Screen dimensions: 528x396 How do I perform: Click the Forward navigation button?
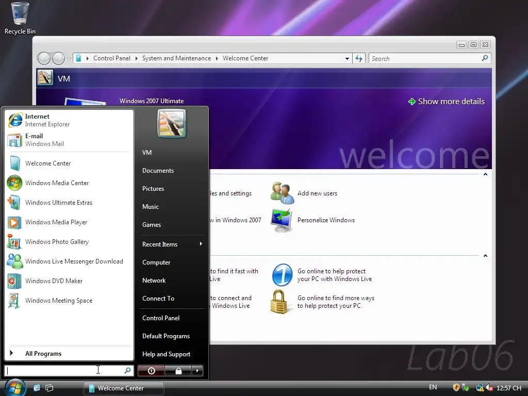(x=58, y=59)
